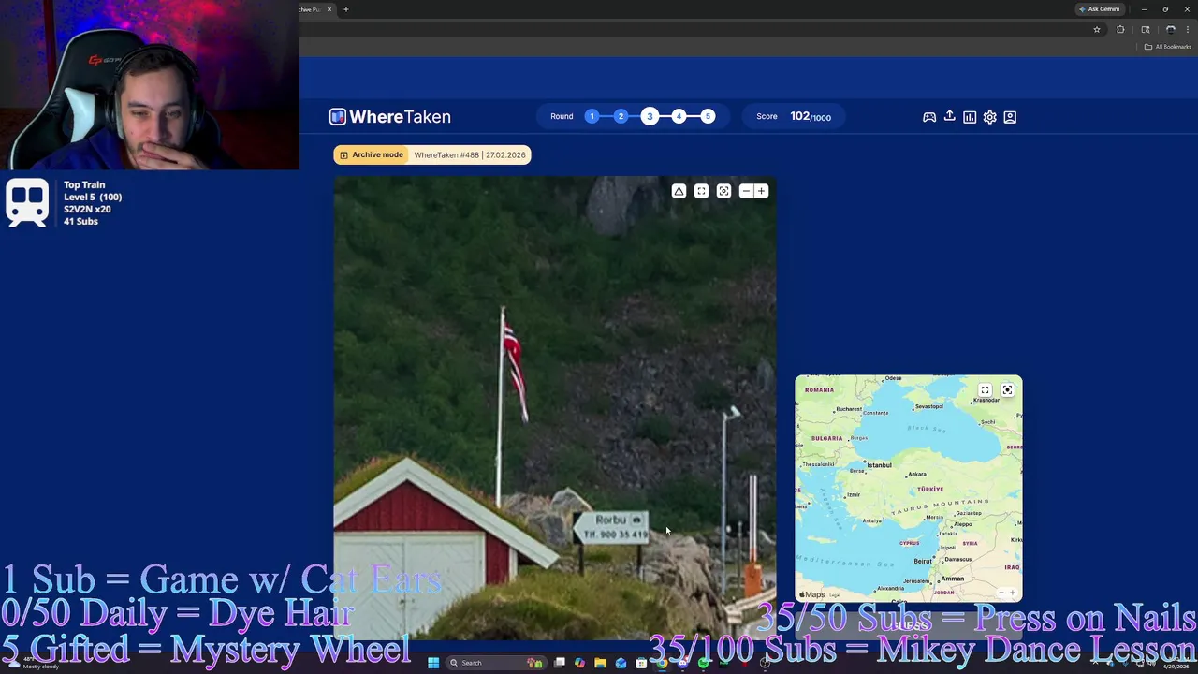Open Task View on taskbar
Image resolution: width=1198 pixels, height=674 pixels.
pos(560,663)
